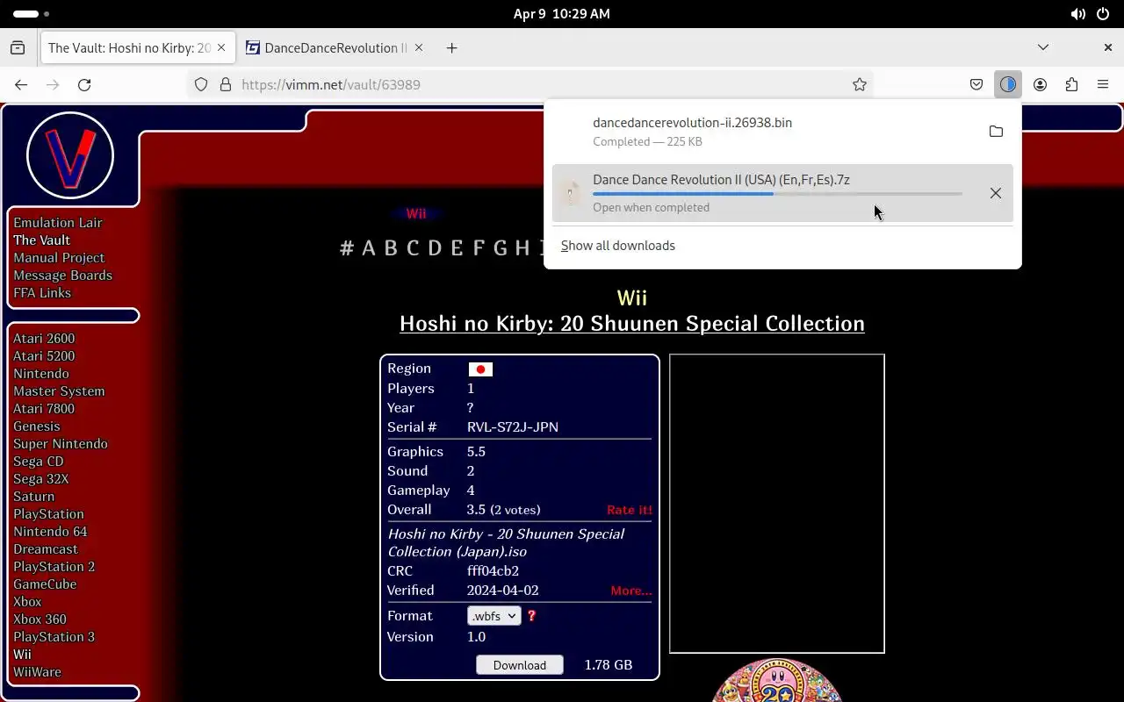Click the glowing Wii label above the alphabet

point(416,214)
